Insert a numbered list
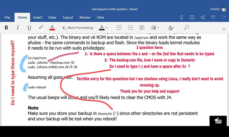The width and height of the screenshot is (229, 137). coord(131,28)
